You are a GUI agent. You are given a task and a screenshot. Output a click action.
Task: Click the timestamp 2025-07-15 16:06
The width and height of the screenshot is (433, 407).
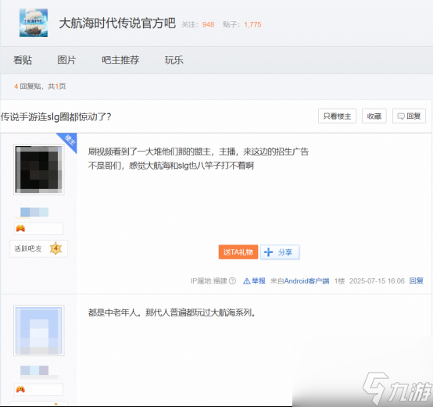[377, 281]
